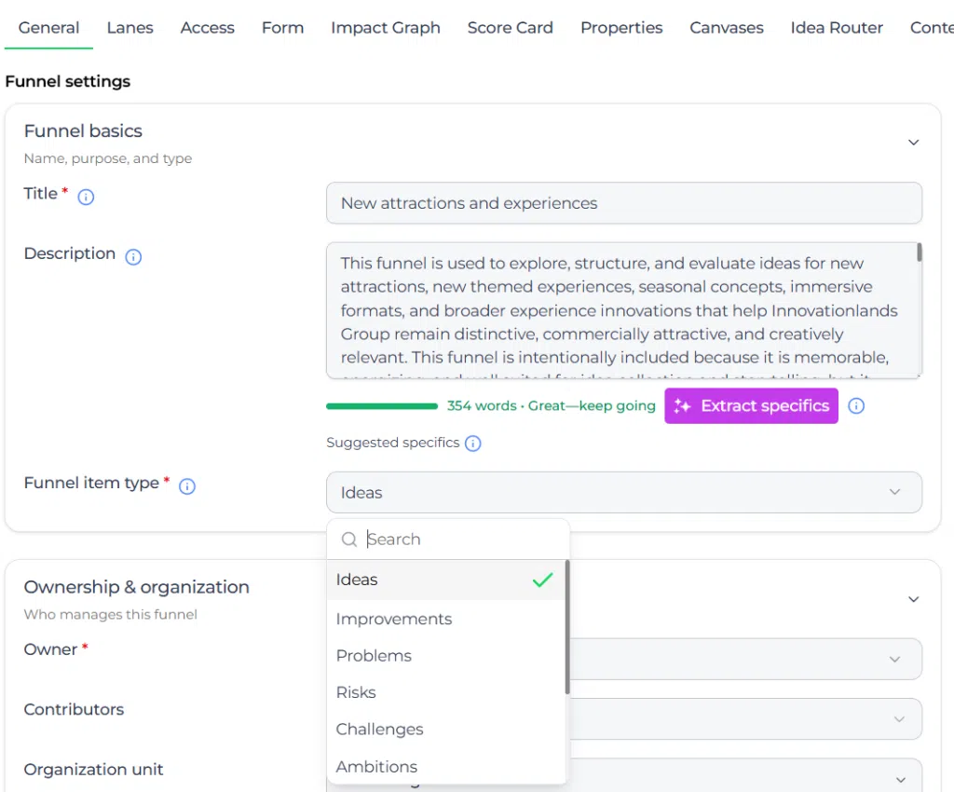The width and height of the screenshot is (954, 792).
Task: Expand the Owner dropdown
Action: coord(745,659)
